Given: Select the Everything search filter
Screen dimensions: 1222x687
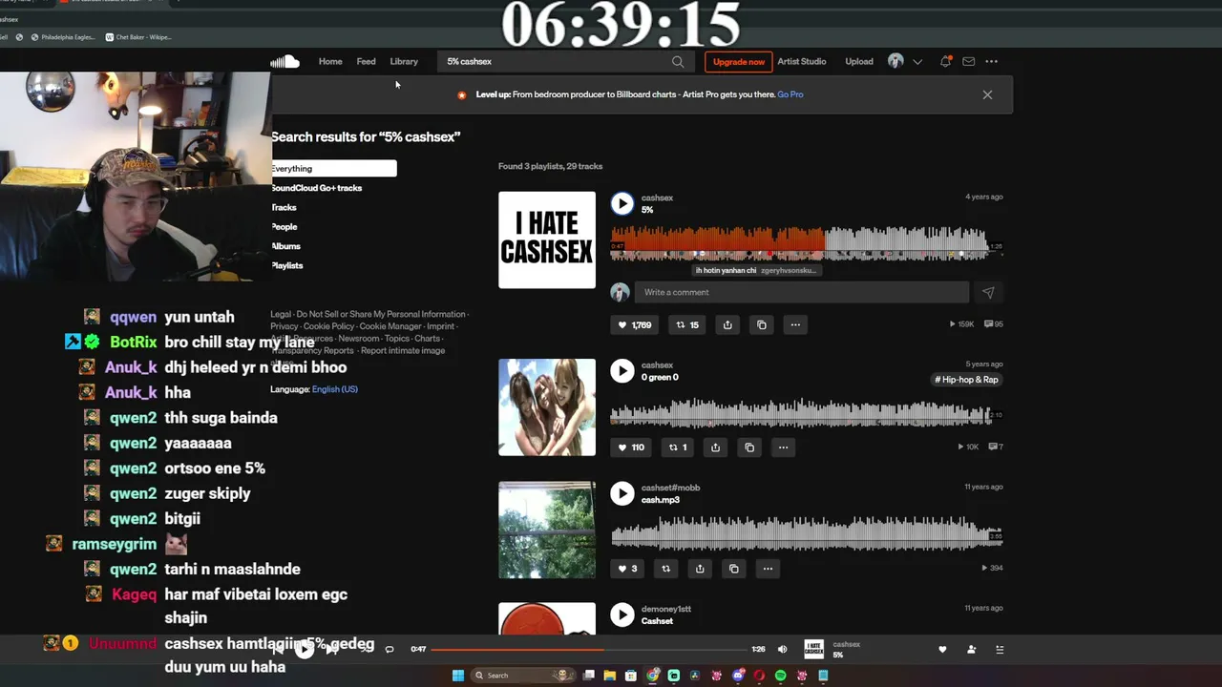Looking at the screenshot, I should coord(333,168).
